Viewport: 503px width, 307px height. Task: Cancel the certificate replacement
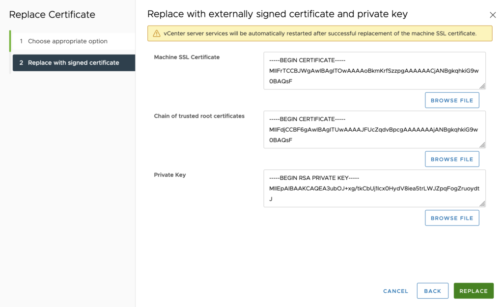point(395,291)
